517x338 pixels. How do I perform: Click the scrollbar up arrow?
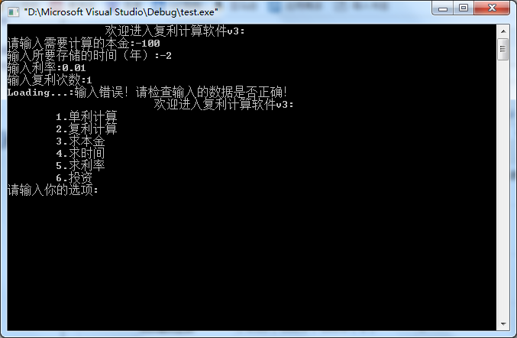[x=503, y=31]
